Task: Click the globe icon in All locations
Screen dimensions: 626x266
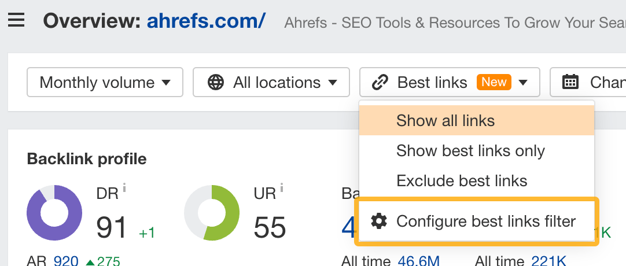Action: coord(216,83)
